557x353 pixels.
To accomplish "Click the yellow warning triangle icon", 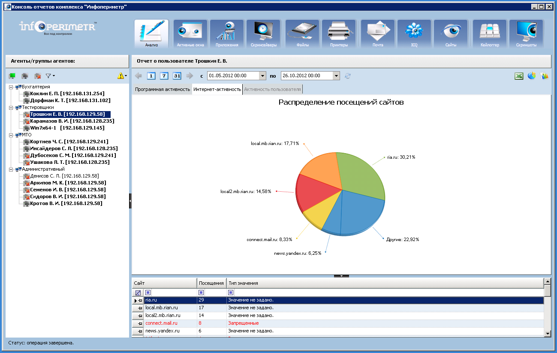I will coord(120,76).
